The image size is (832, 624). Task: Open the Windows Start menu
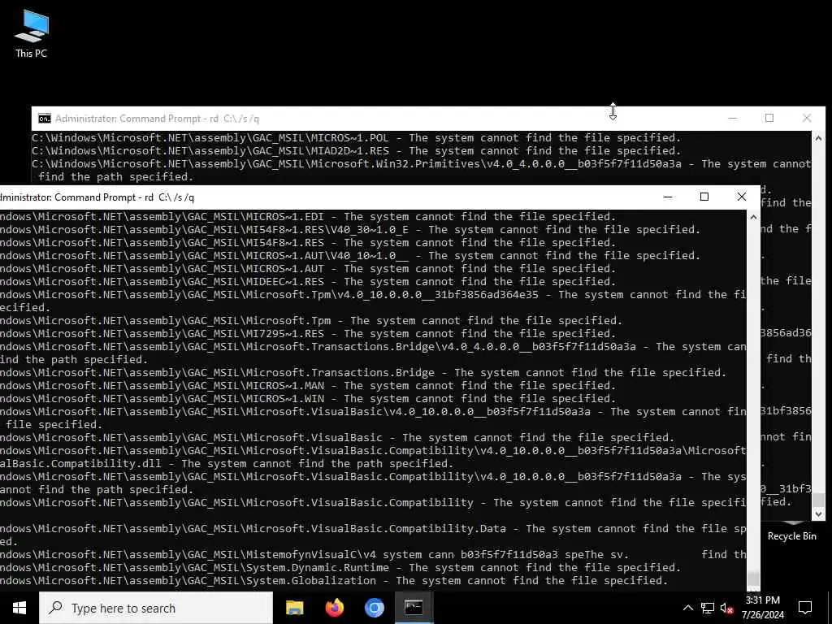19,608
